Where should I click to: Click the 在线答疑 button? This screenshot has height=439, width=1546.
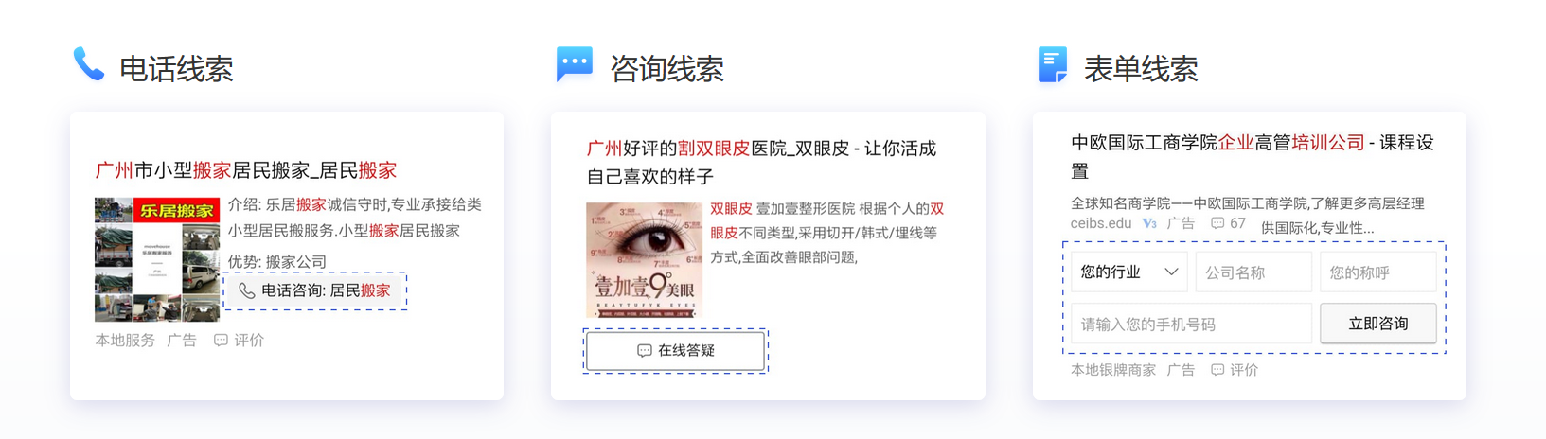(676, 351)
